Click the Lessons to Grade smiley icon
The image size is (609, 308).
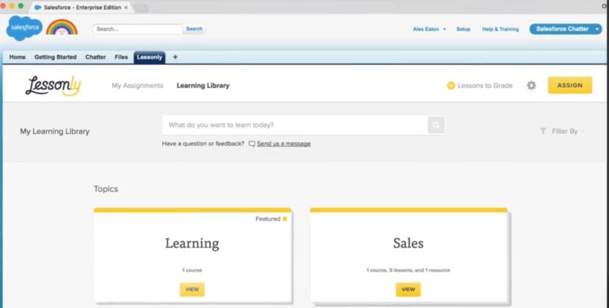(x=451, y=86)
